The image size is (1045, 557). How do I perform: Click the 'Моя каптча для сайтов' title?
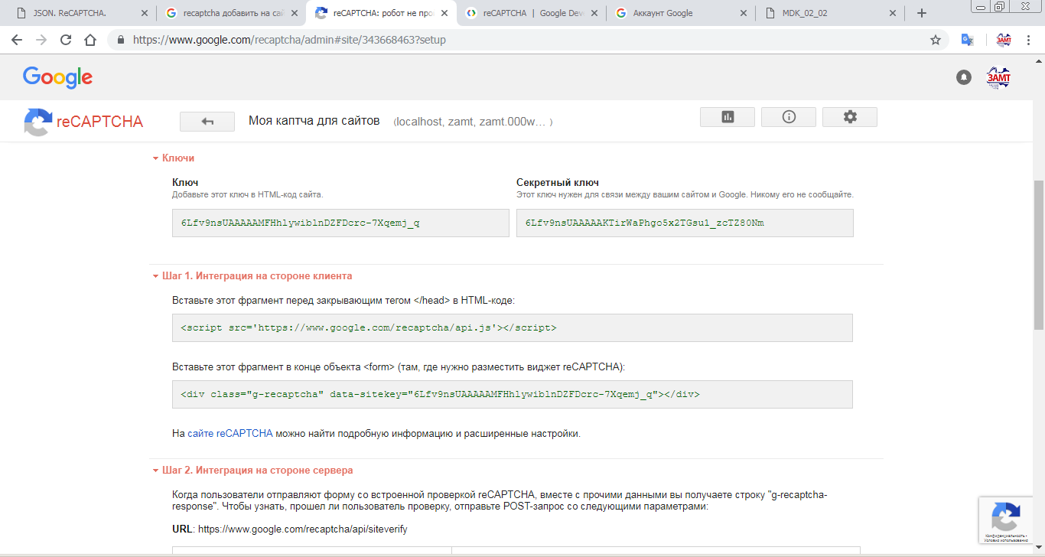(x=314, y=121)
